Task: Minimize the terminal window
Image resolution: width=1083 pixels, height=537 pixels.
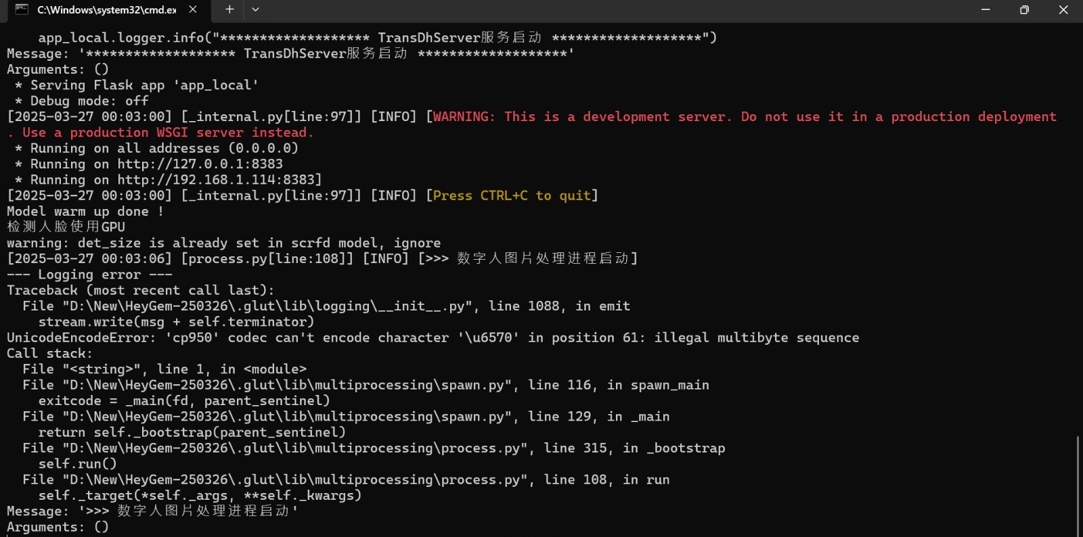Action: pyautogui.click(x=986, y=9)
